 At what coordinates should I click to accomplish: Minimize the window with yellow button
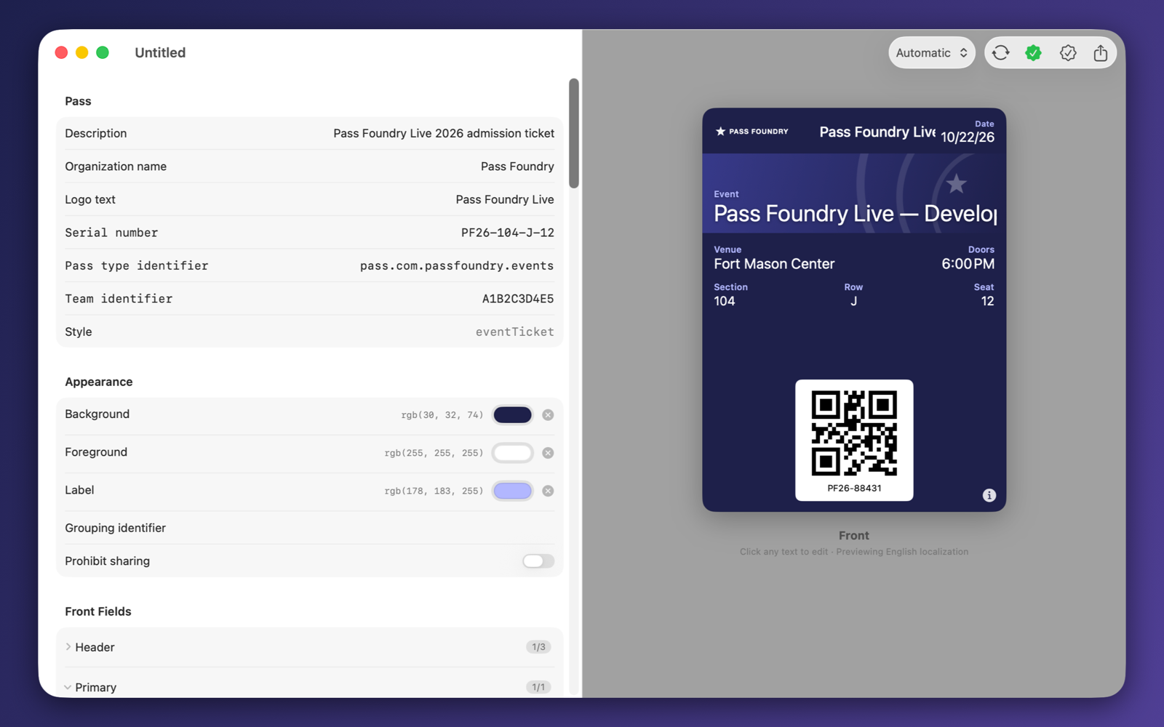tap(82, 52)
